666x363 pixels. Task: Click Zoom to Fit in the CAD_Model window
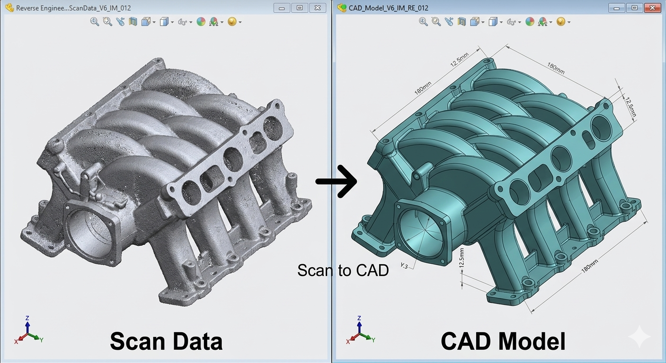[423, 22]
